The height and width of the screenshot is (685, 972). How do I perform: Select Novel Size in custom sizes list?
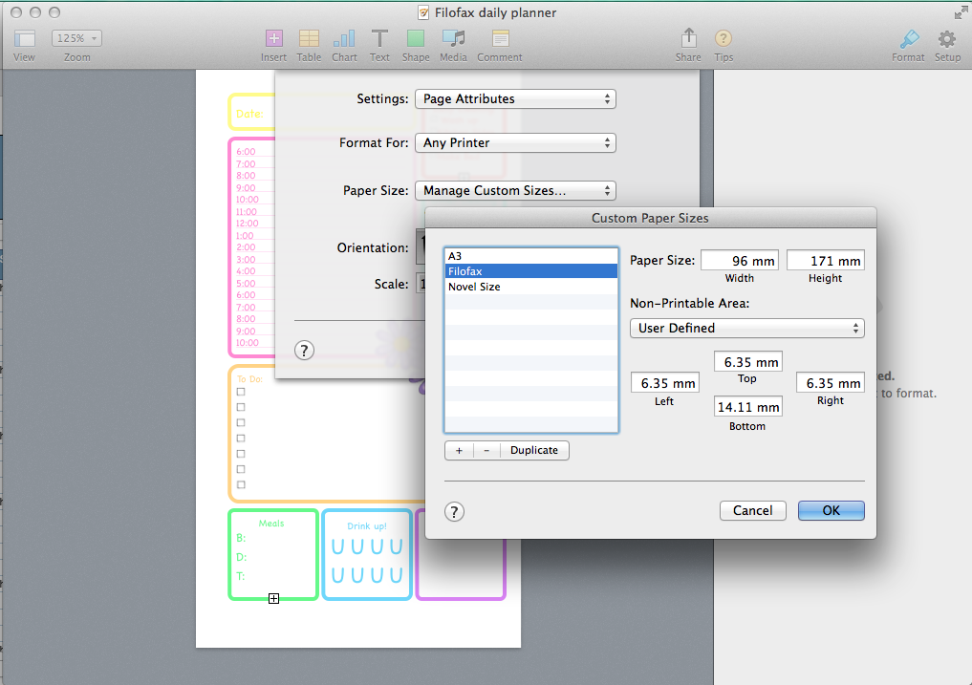(531, 287)
